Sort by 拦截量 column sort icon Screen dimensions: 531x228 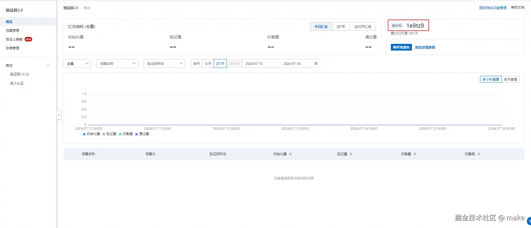tap(415, 154)
